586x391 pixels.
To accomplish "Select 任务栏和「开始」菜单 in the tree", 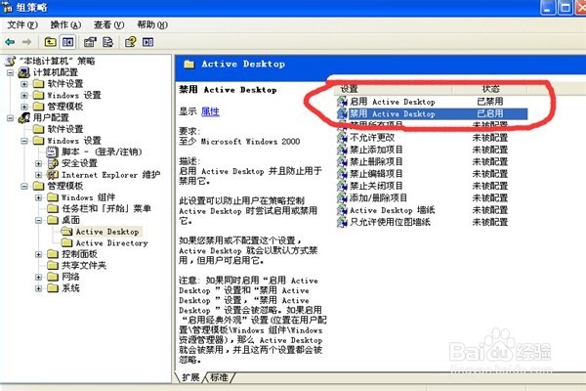I will (x=106, y=208).
